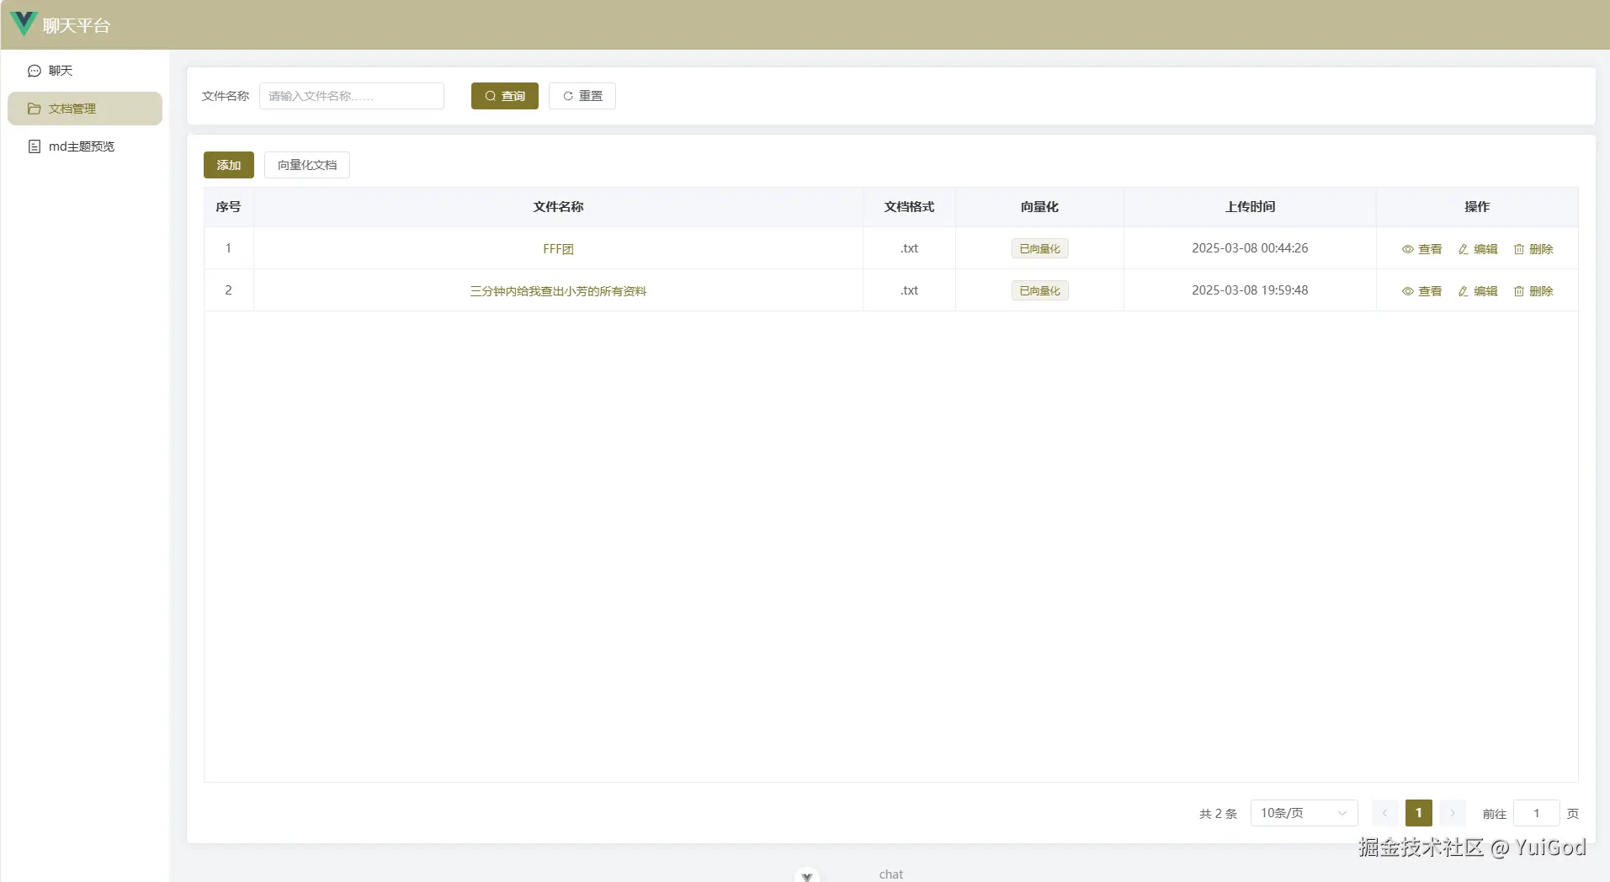Open the 10条/页 page size dropdown
The width and height of the screenshot is (1610, 882).
[1304, 813]
